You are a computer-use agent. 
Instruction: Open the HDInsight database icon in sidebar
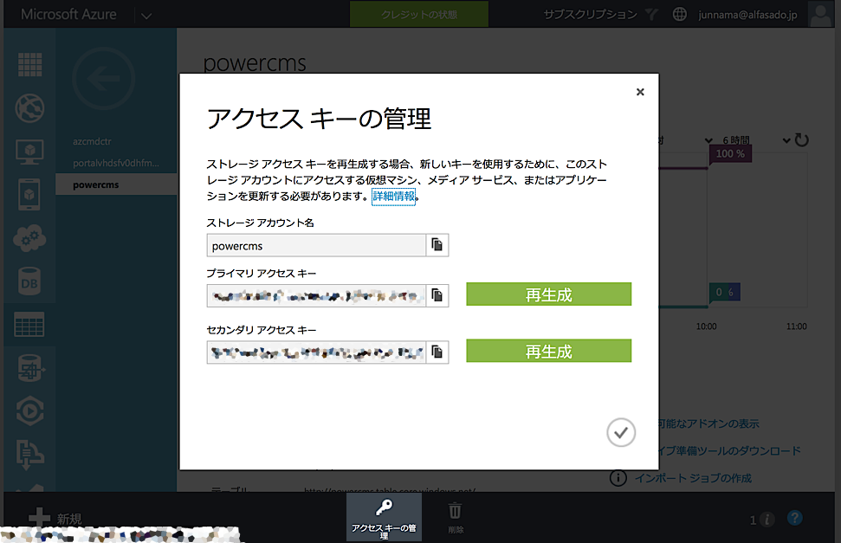(30, 367)
